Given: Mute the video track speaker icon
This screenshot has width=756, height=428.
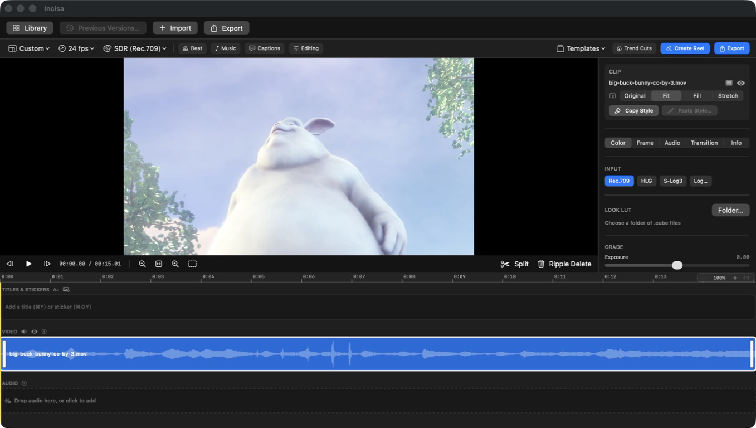Looking at the screenshot, I should point(24,332).
